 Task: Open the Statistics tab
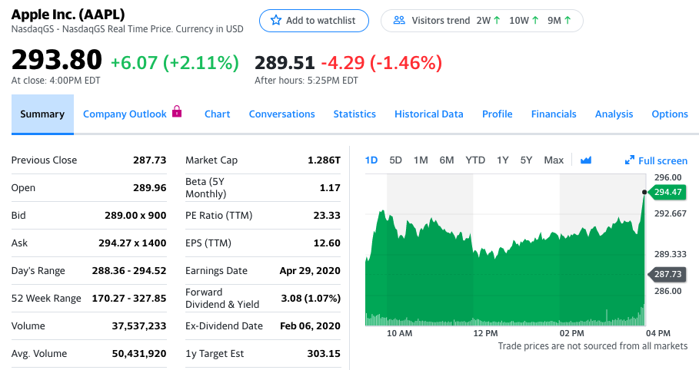click(x=354, y=114)
